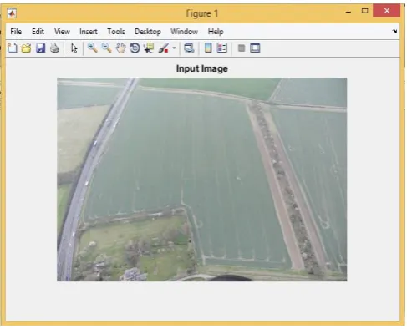The height and width of the screenshot is (329, 407).
Task: Insert a Colorbar from the toolbar
Action: [x=208, y=48]
